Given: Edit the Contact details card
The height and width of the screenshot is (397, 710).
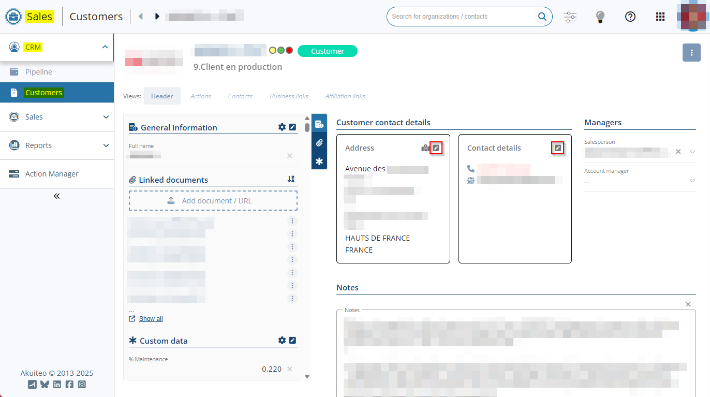Looking at the screenshot, I should point(557,148).
